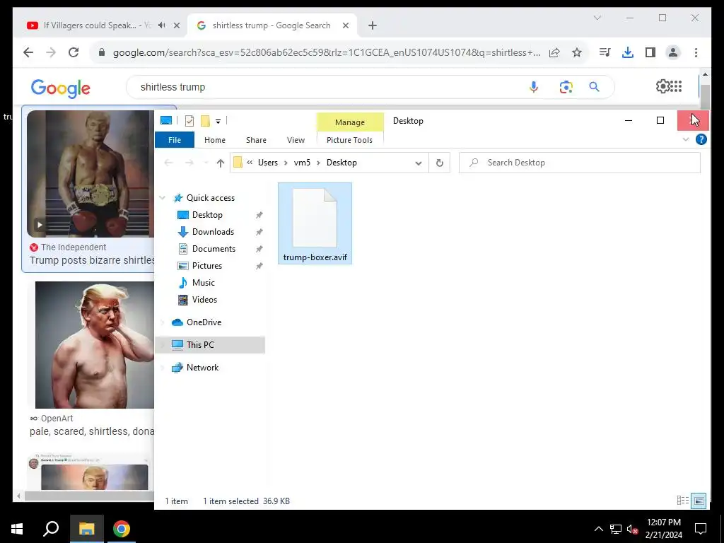Expand the ribbon with the chevron

point(686,139)
